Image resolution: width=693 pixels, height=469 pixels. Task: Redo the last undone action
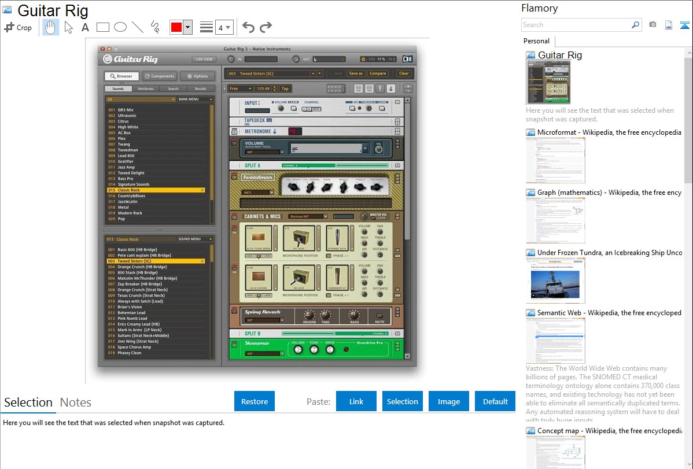266,27
